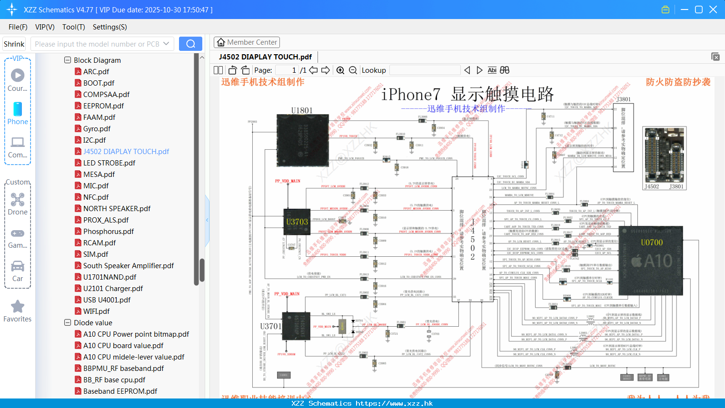Image resolution: width=725 pixels, height=408 pixels.
Task: Zoom in on the schematic
Action: (340, 70)
